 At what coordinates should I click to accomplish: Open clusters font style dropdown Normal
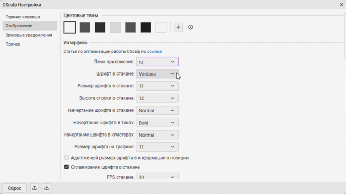[157, 135]
